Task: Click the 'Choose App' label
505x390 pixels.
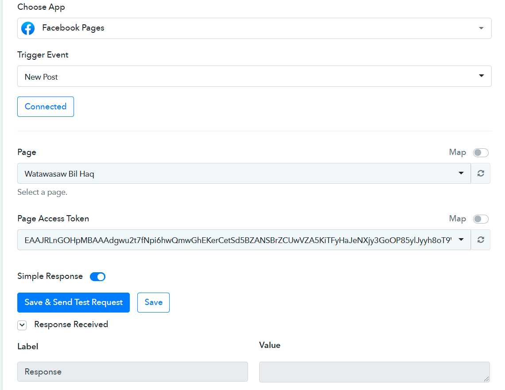Action: (x=41, y=7)
